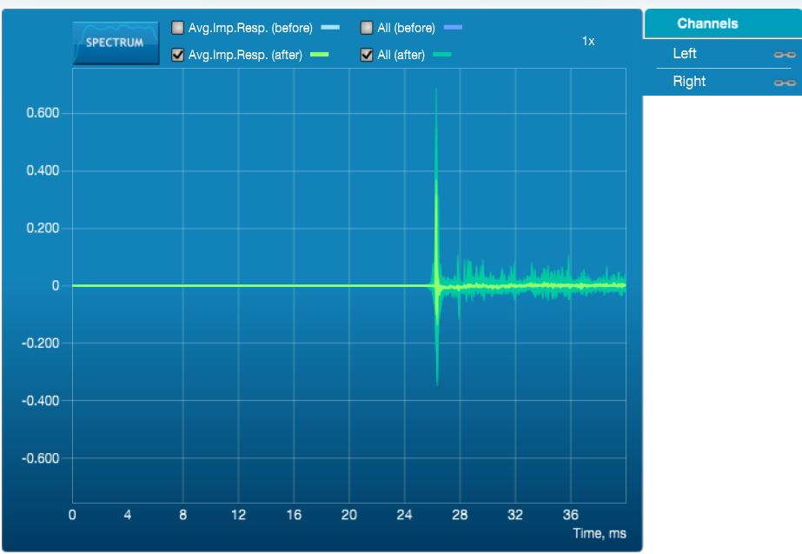Click the bright-green Avg.Imp.Resp. (after) swatch

coord(319,54)
